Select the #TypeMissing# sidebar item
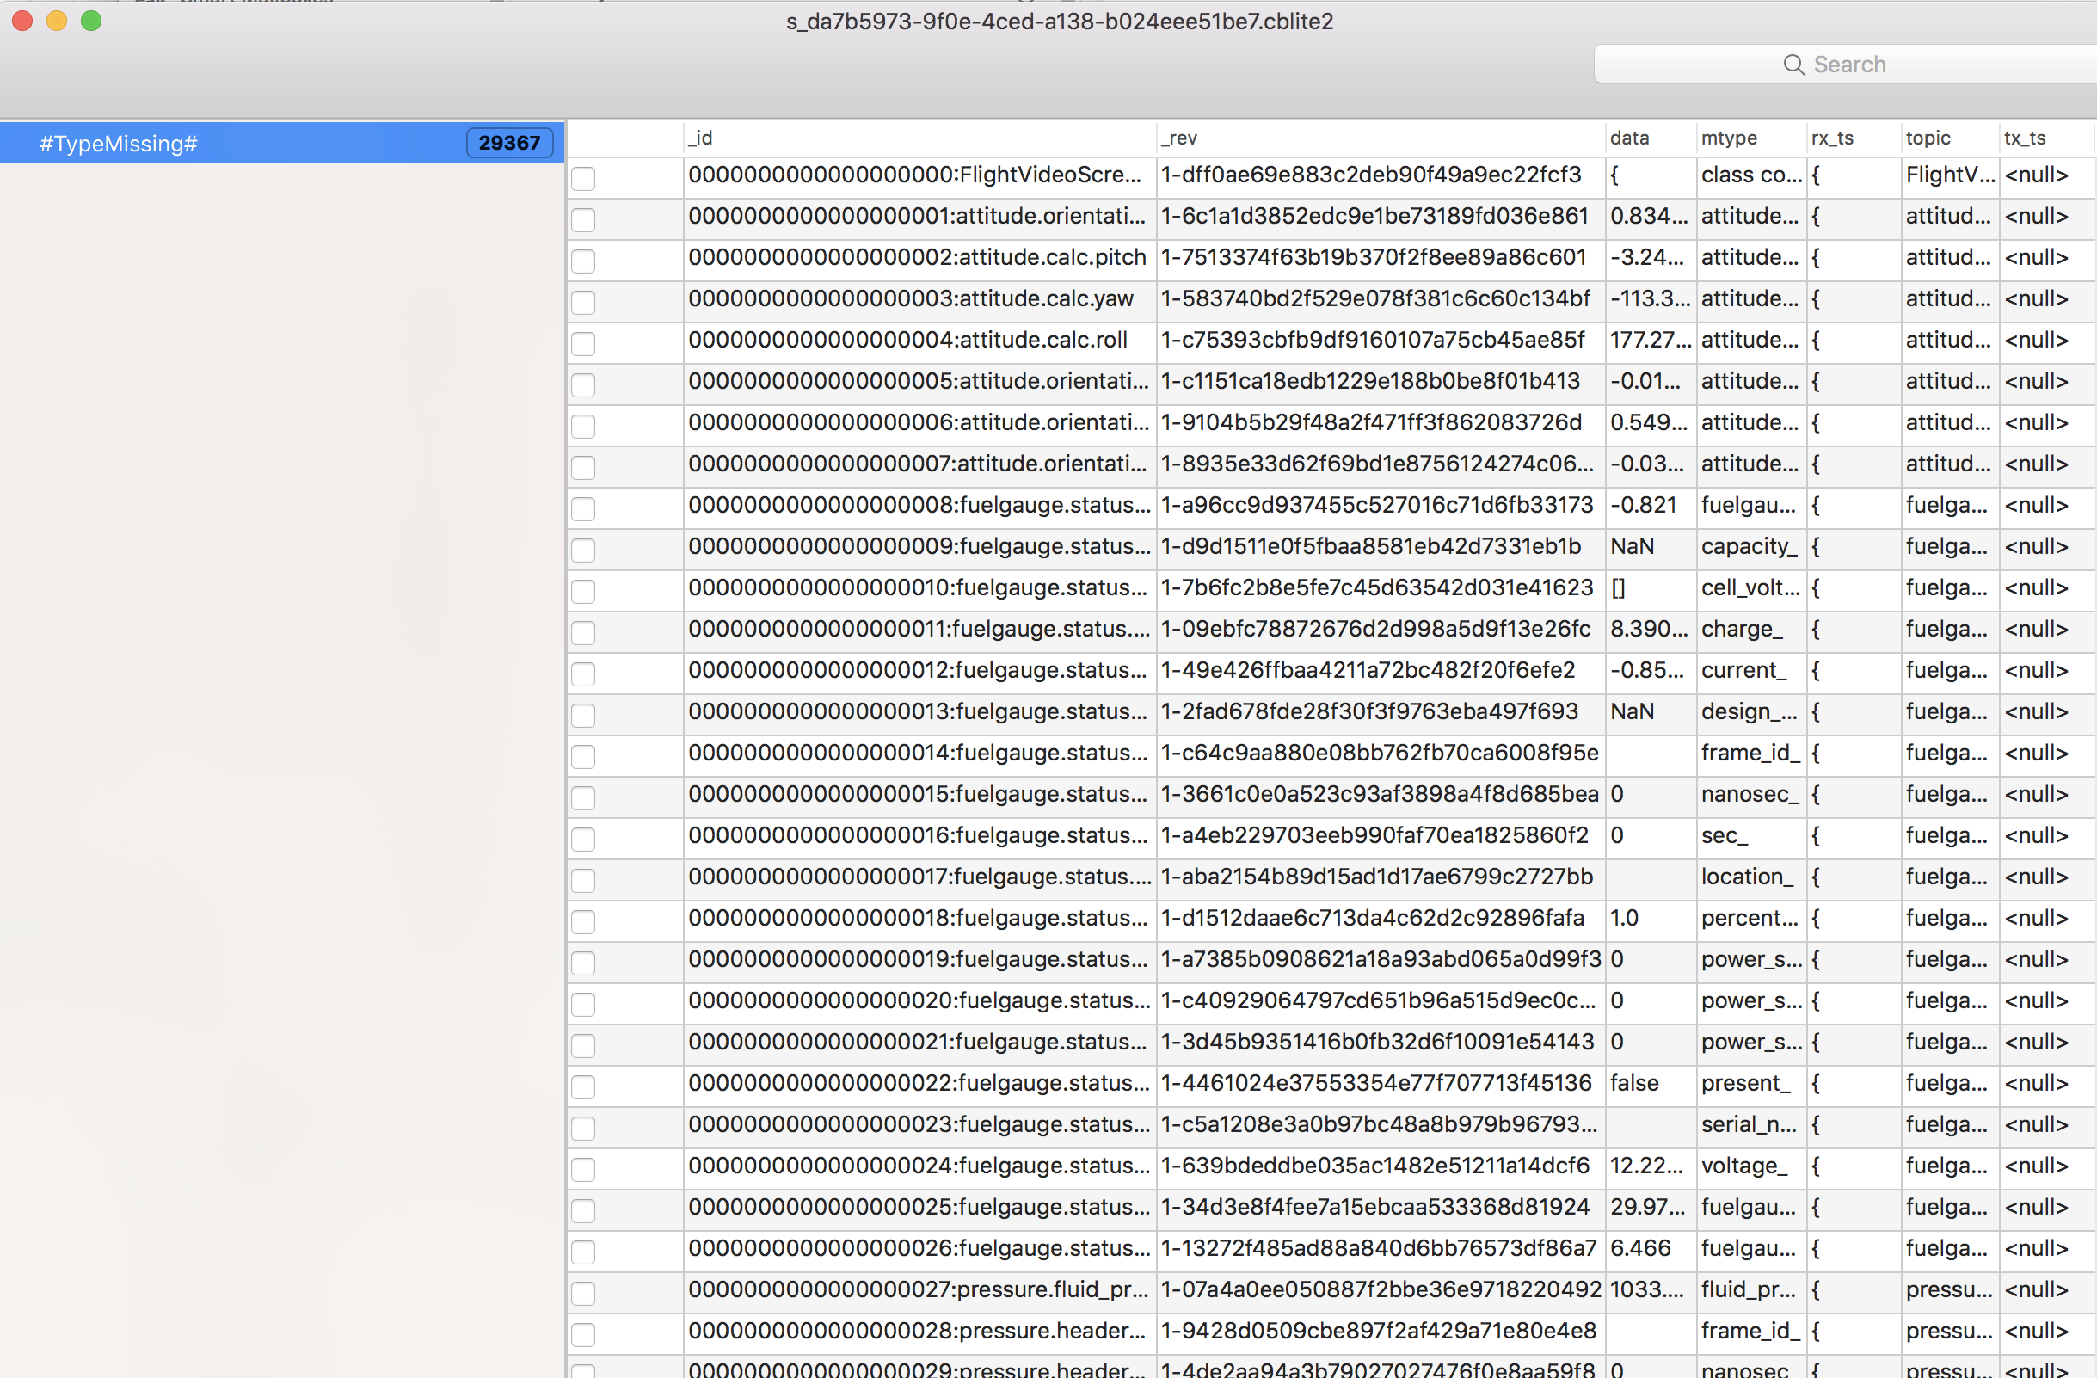The image size is (2097, 1378). click(119, 144)
